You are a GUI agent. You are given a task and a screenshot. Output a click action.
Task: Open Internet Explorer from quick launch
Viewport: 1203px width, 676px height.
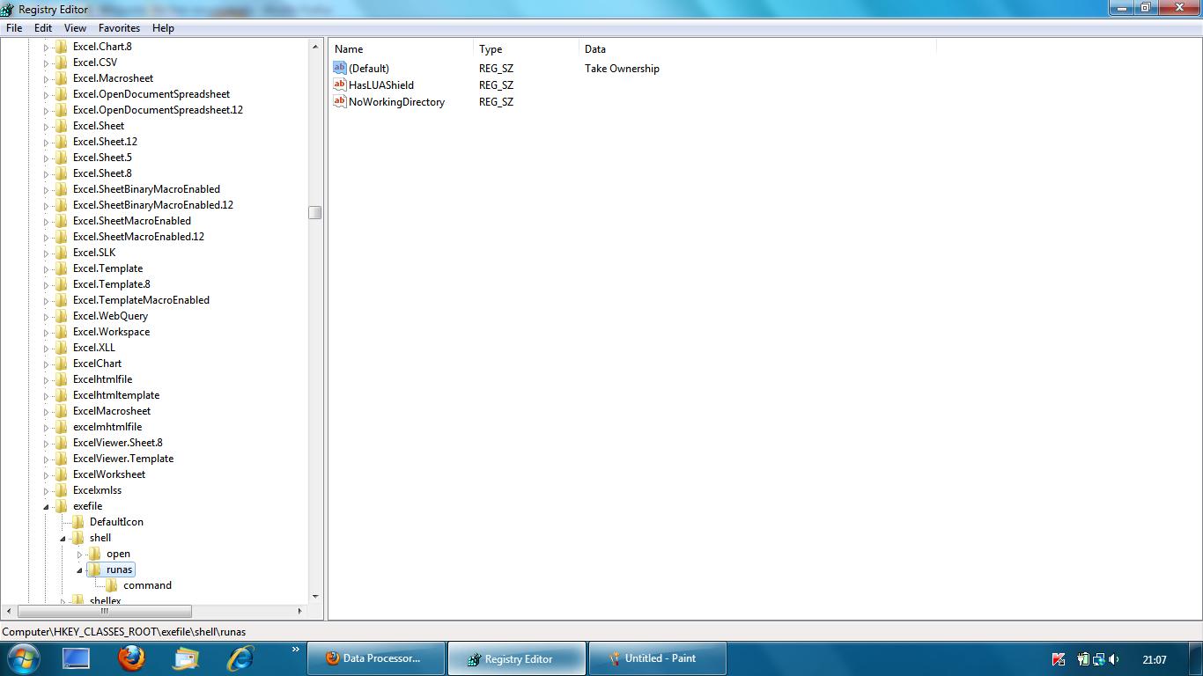(240, 658)
